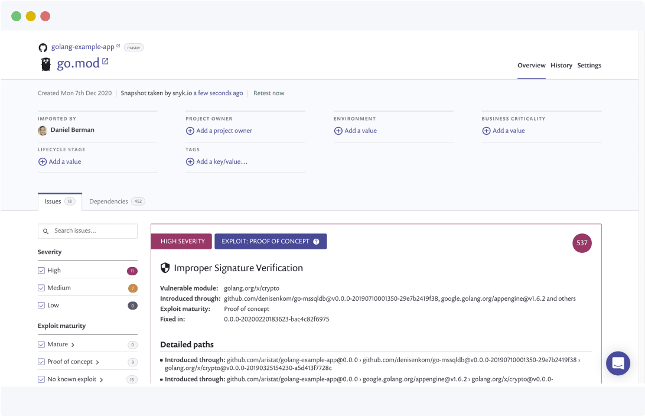Click the 537 priority score badge
Screen dimensions: 645x416
pyautogui.click(x=582, y=243)
